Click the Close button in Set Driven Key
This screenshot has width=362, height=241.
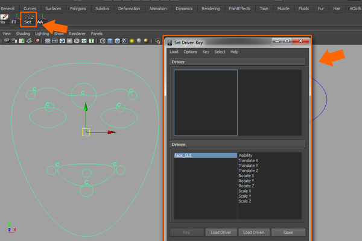pyautogui.click(x=288, y=232)
